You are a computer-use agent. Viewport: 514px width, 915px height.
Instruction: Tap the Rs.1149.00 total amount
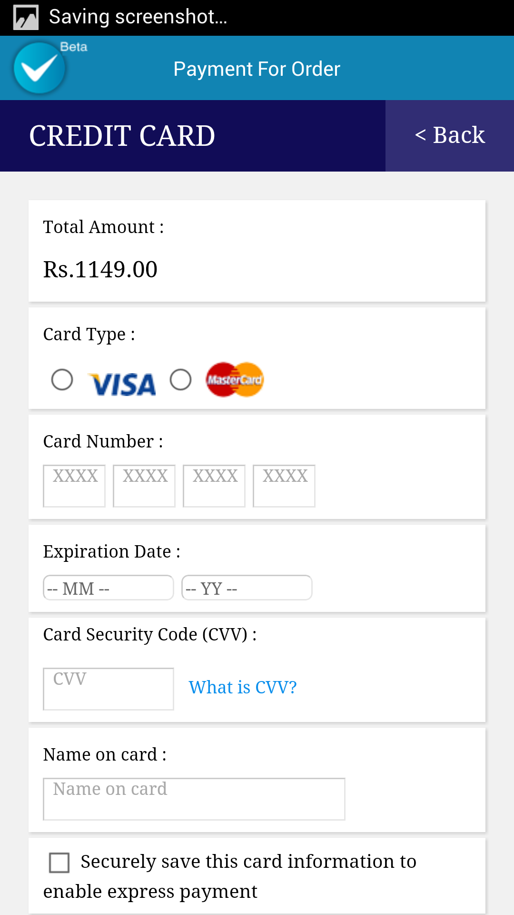100,270
